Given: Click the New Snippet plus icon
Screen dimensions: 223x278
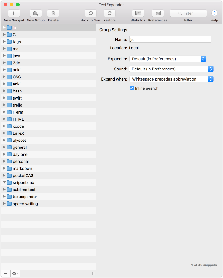Looking at the screenshot, I should [x=14, y=13].
